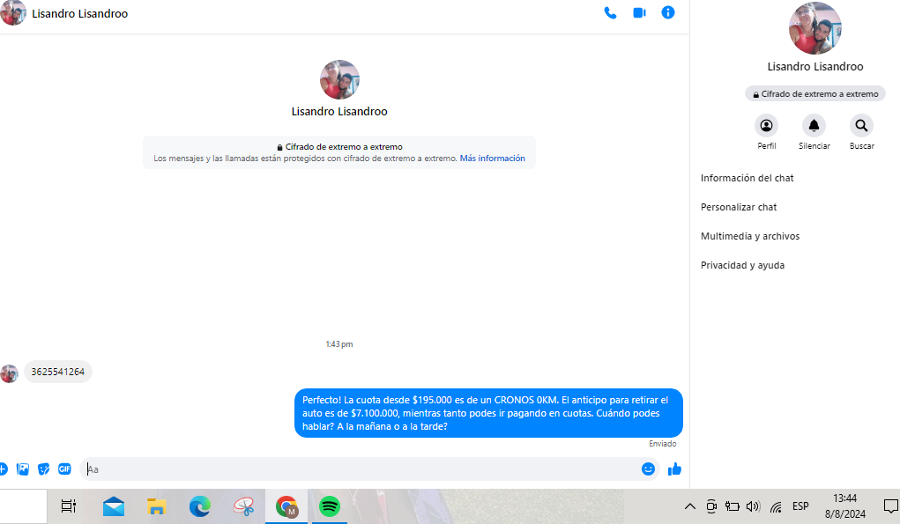Click the Meet Now camera tray icon
The width and height of the screenshot is (900, 524).
pos(711,506)
